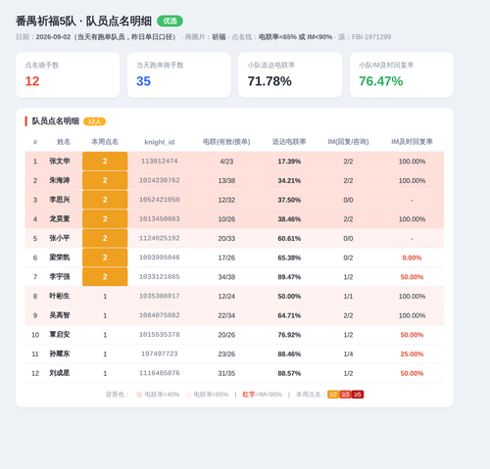Click the 0/2 IM cell
The height and width of the screenshot is (469, 490).
pos(348,258)
